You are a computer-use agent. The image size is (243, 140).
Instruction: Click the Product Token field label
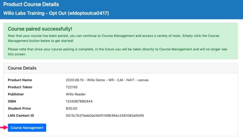click(20, 87)
